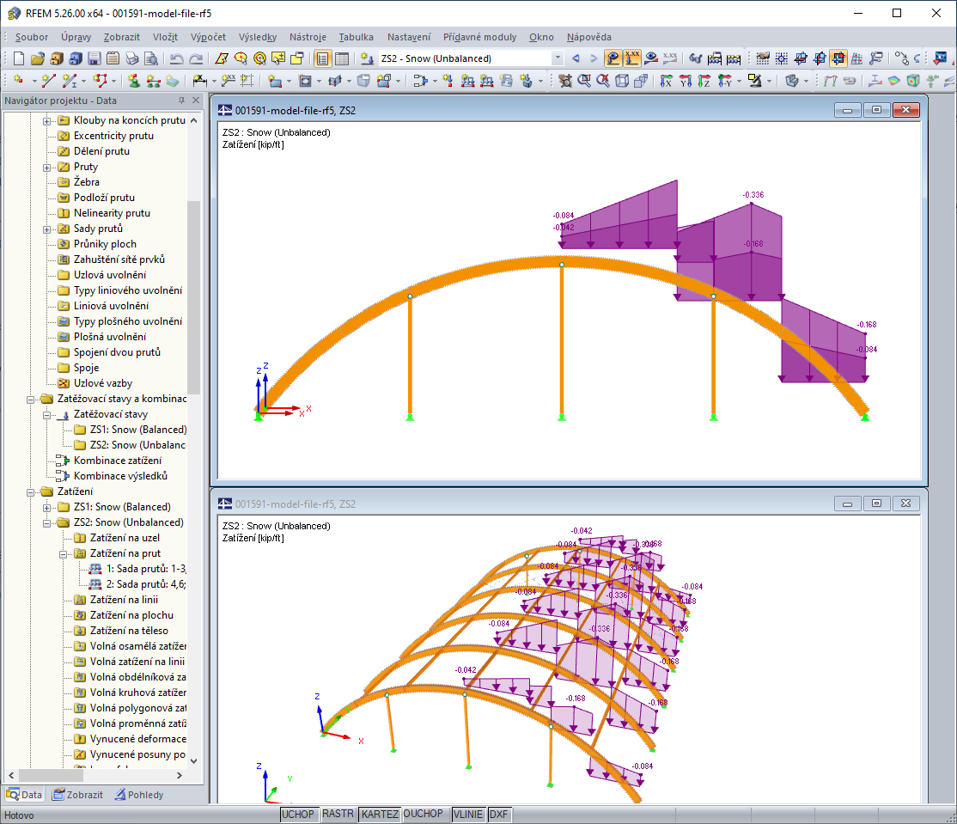This screenshot has height=824, width=957.
Task: Select Zatížení na plochu tree item
Action: pyautogui.click(x=131, y=615)
